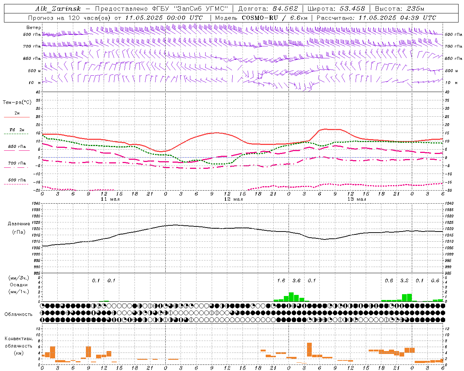The height and width of the screenshot is (371, 464).
Task: Click the date label 13 мая
Action: pos(357,199)
